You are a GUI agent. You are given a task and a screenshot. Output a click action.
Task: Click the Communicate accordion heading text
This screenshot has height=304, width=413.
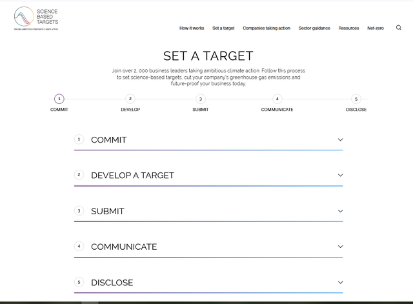[x=124, y=247]
